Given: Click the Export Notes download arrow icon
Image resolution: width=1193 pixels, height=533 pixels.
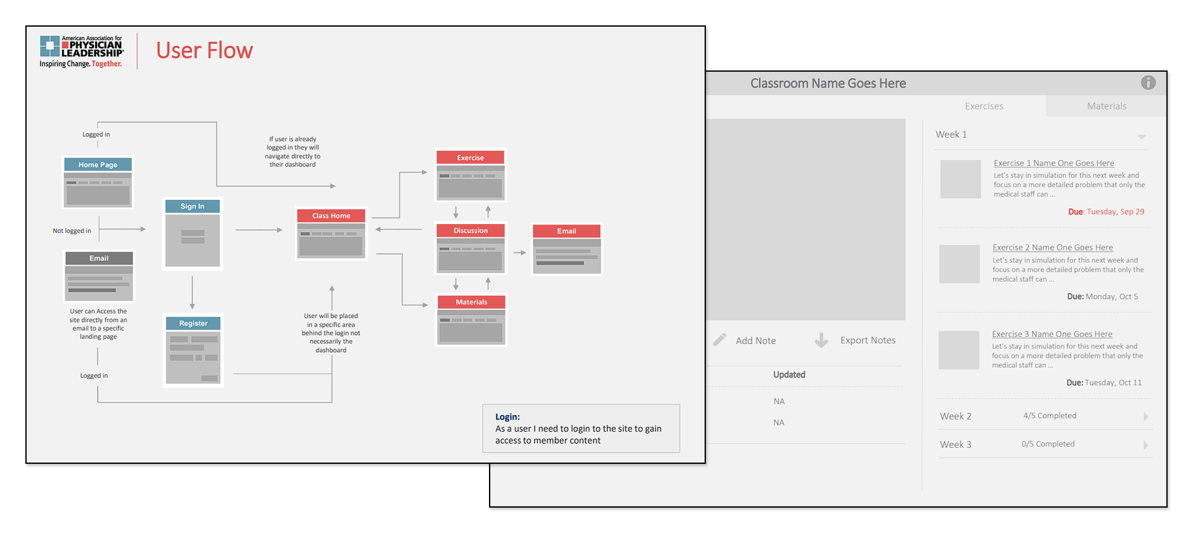Looking at the screenshot, I should 821,341.
